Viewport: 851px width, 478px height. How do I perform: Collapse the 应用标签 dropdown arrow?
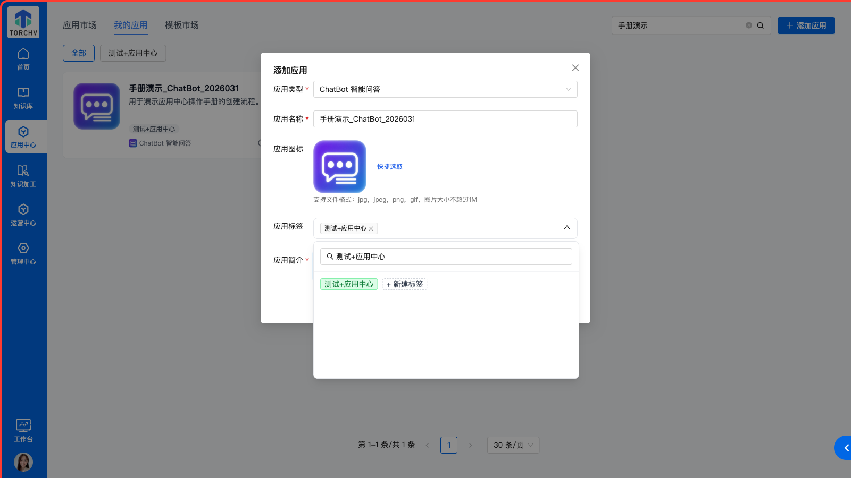[x=567, y=228]
